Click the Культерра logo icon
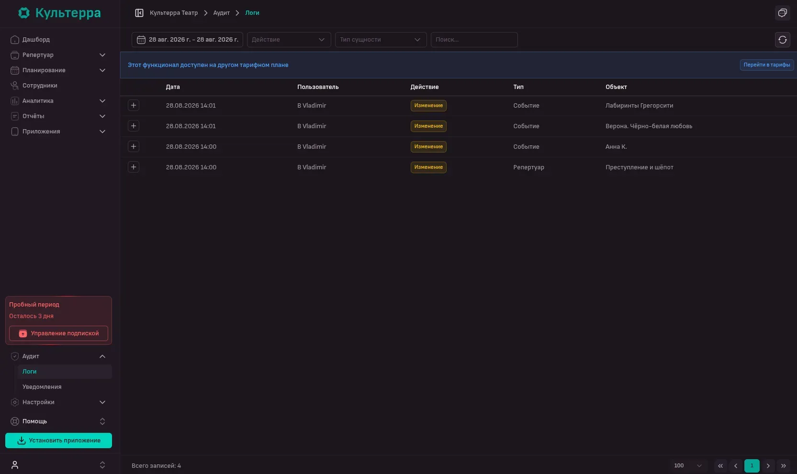The height and width of the screenshot is (474, 797). coord(24,13)
